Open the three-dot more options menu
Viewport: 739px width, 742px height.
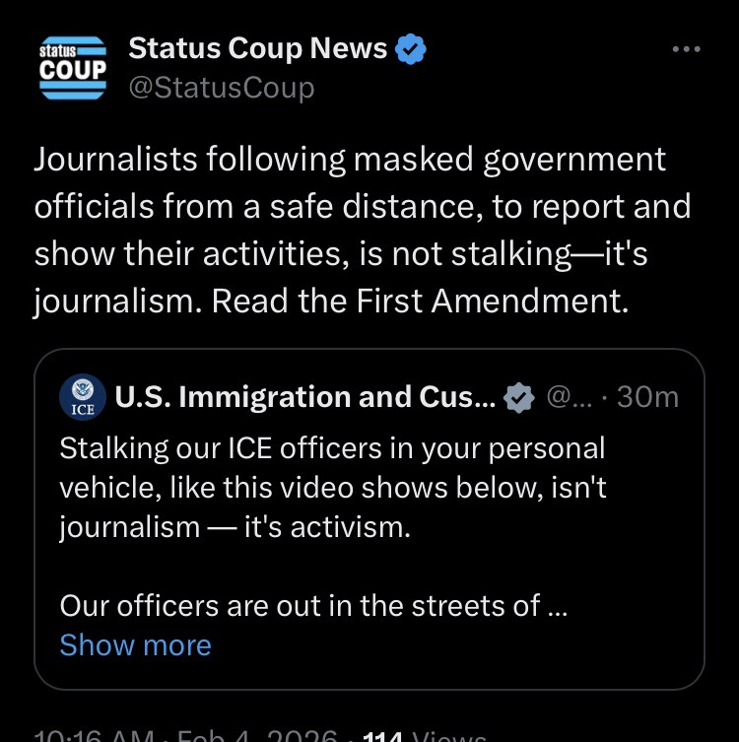tap(686, 49)
